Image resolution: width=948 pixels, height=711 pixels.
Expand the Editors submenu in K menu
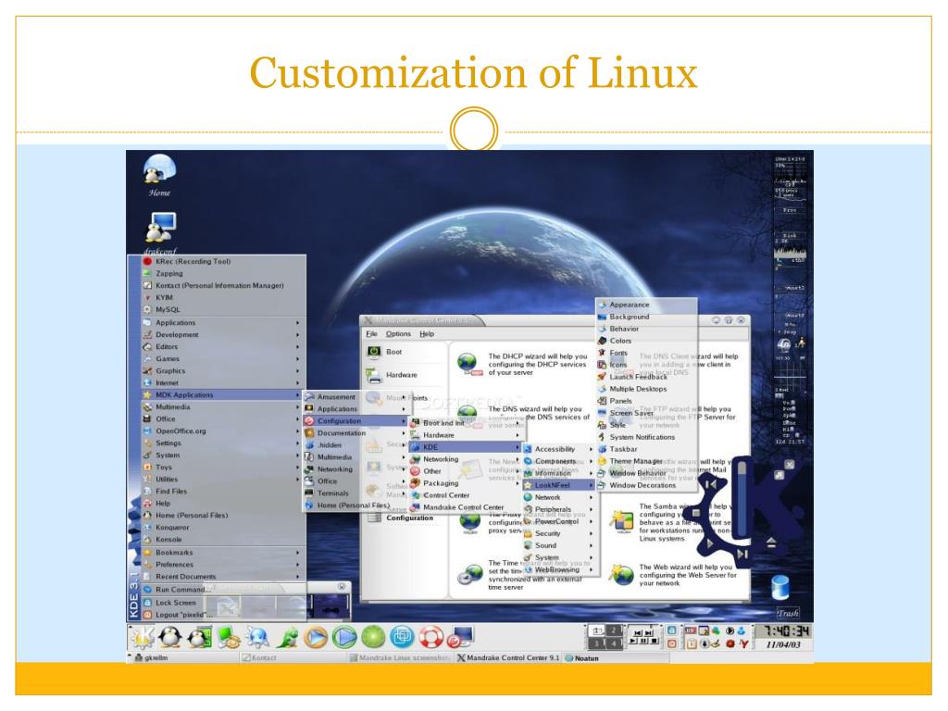(220, 346)
